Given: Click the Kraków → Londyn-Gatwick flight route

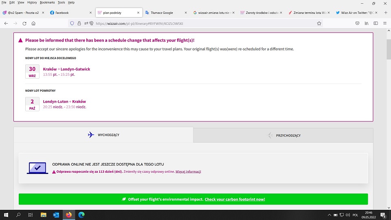Looking at the screenshot, I should (x=66, y=69).
